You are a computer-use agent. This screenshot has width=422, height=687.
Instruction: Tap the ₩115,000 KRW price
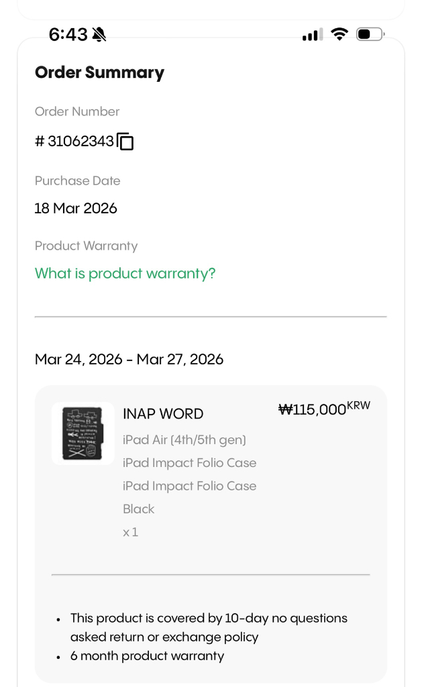[323, 409]
